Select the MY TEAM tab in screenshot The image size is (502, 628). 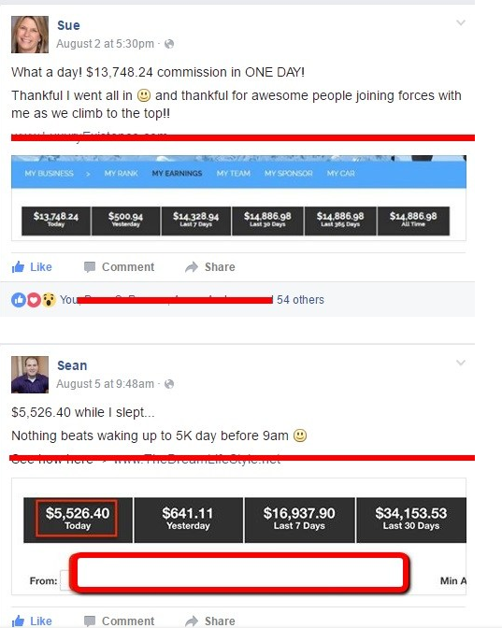(234, 174)
